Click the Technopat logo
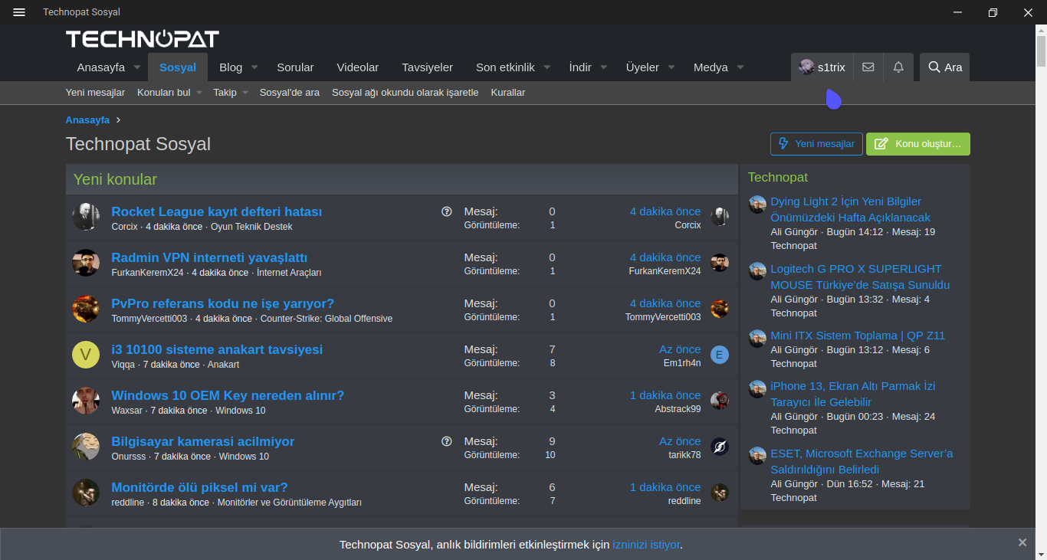This screenshot has height=560, width=1047. tap(143, 39)
